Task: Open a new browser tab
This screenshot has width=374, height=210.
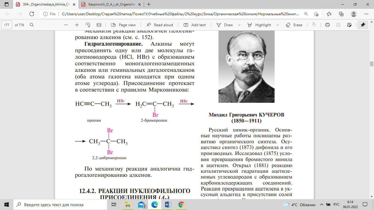Action: pyautogui.click(x=149, y=4)
